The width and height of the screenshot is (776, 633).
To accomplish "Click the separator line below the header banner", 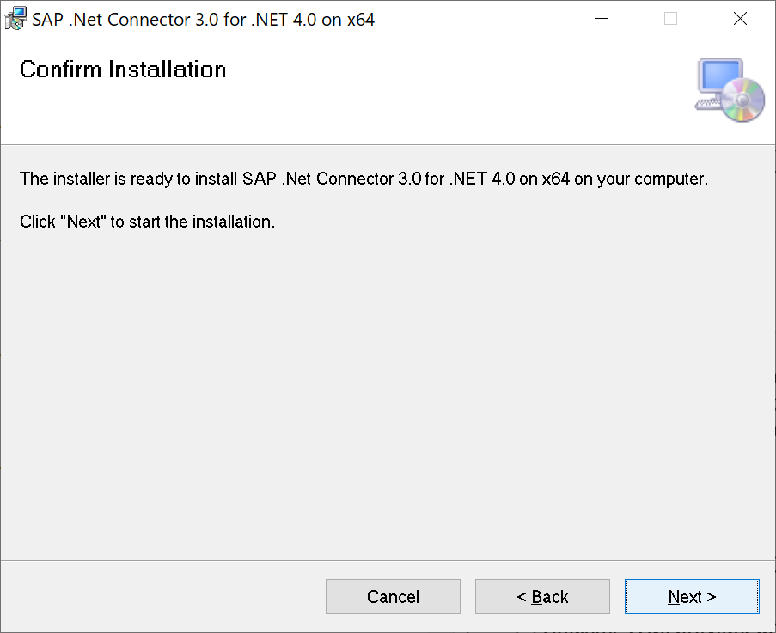I will click(387, 144).
